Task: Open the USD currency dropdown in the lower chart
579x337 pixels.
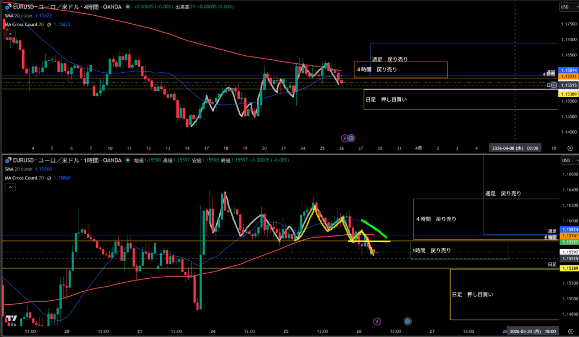Action: click(564, 160)
